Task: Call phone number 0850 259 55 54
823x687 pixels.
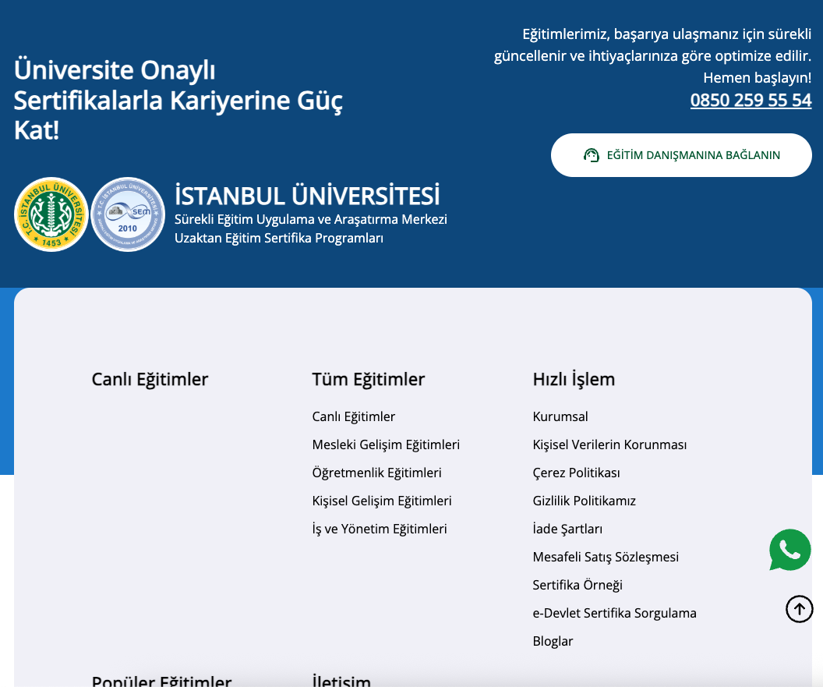Action: (751, 101)
